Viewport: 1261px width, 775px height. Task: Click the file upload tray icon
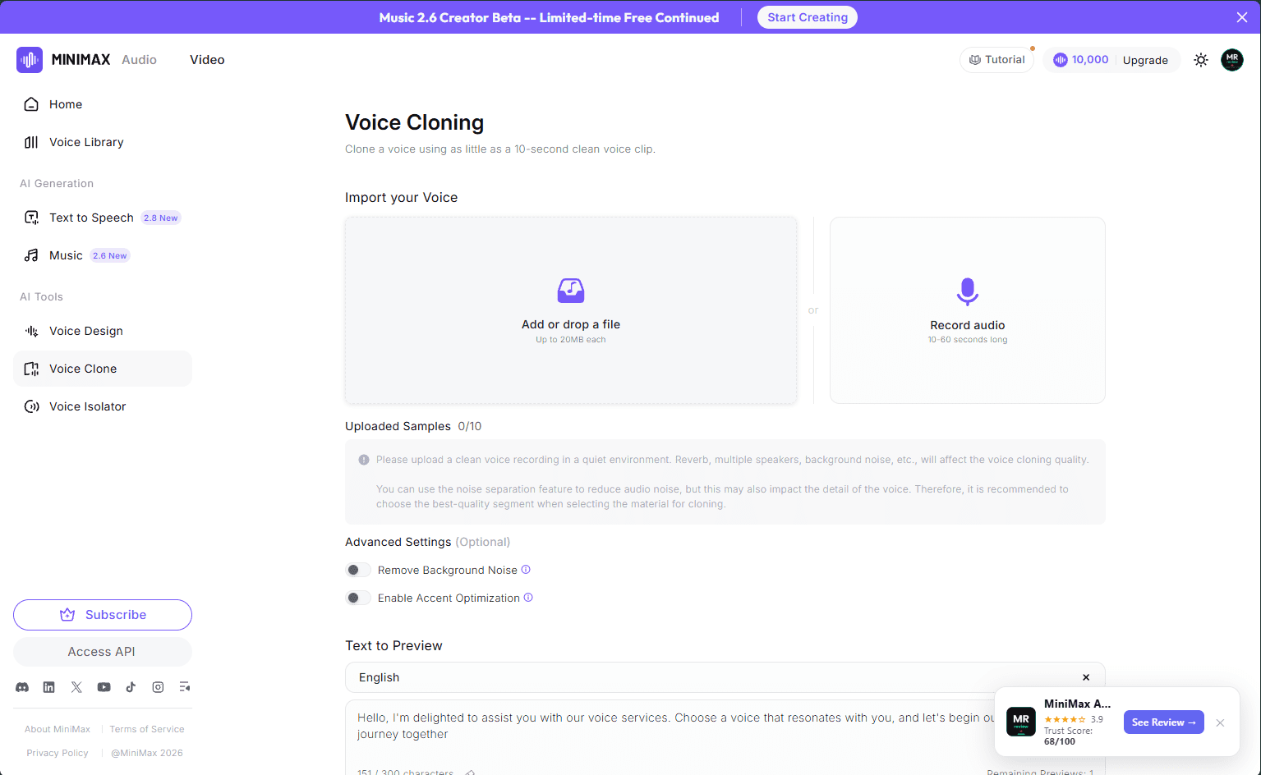click(x=571, y=290)
